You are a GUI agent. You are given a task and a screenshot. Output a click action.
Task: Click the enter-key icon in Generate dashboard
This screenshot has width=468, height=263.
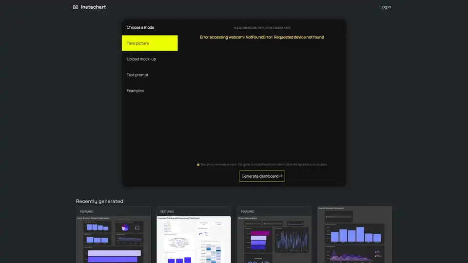(281, 176)
